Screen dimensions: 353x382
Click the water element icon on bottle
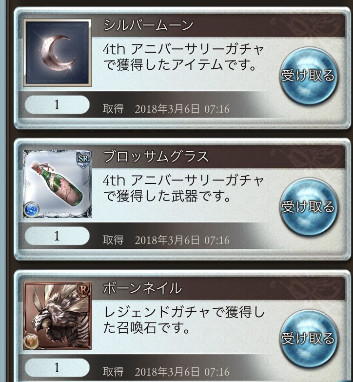point(31,209)
